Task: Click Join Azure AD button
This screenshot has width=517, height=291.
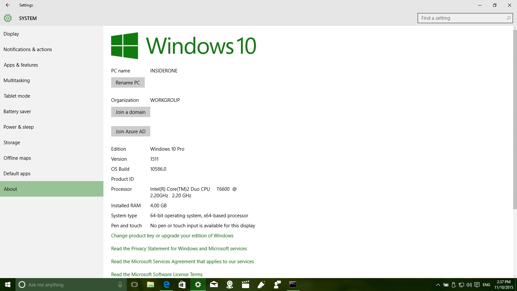Action: pos(131,131)
